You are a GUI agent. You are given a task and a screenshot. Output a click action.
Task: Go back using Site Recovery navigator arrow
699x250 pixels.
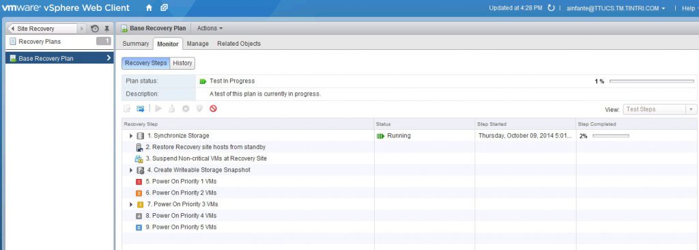pyautogui.click(x=12, y=29)
